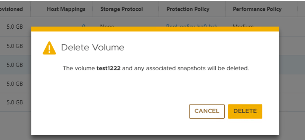Click the bold test1222 volume name
Image resolution: width=305 pixels, height=140 pixels.
[x=109, y=68]
